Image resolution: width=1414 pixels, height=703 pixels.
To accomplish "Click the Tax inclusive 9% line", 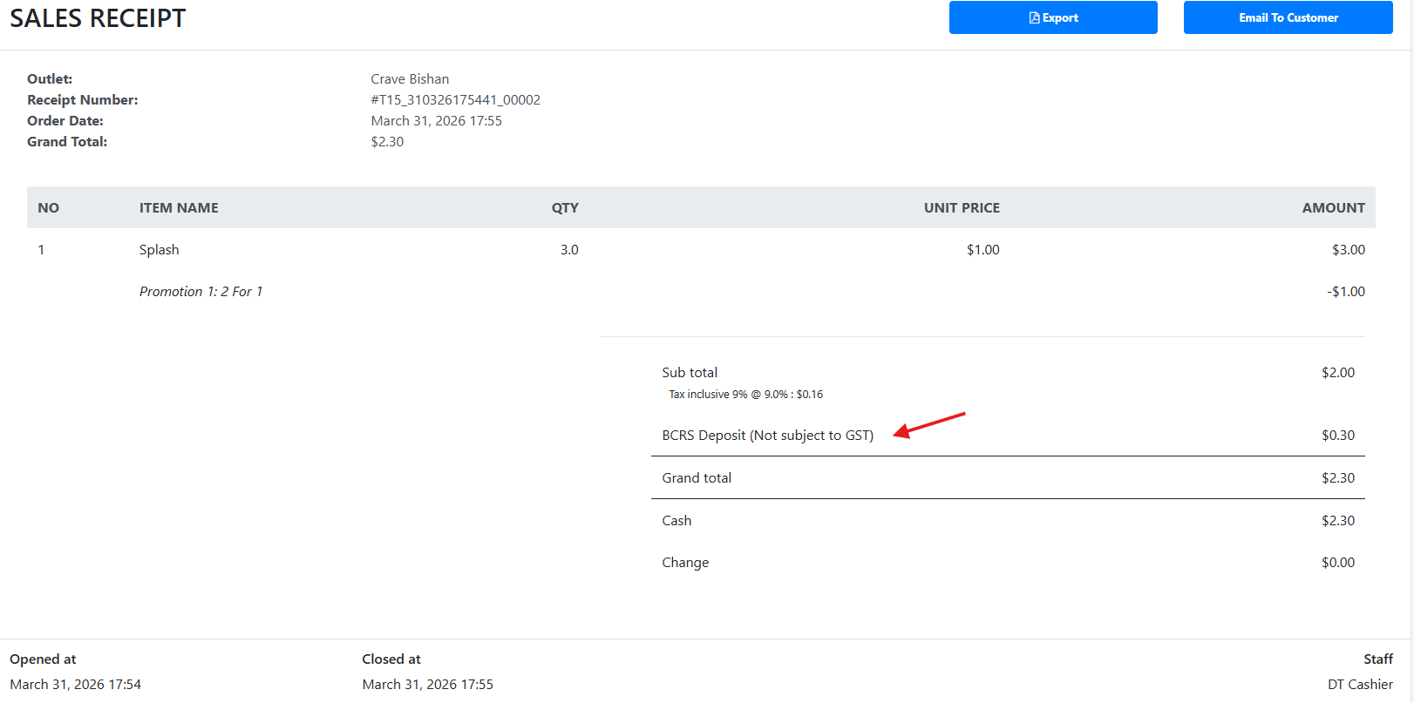I will 745,395.
